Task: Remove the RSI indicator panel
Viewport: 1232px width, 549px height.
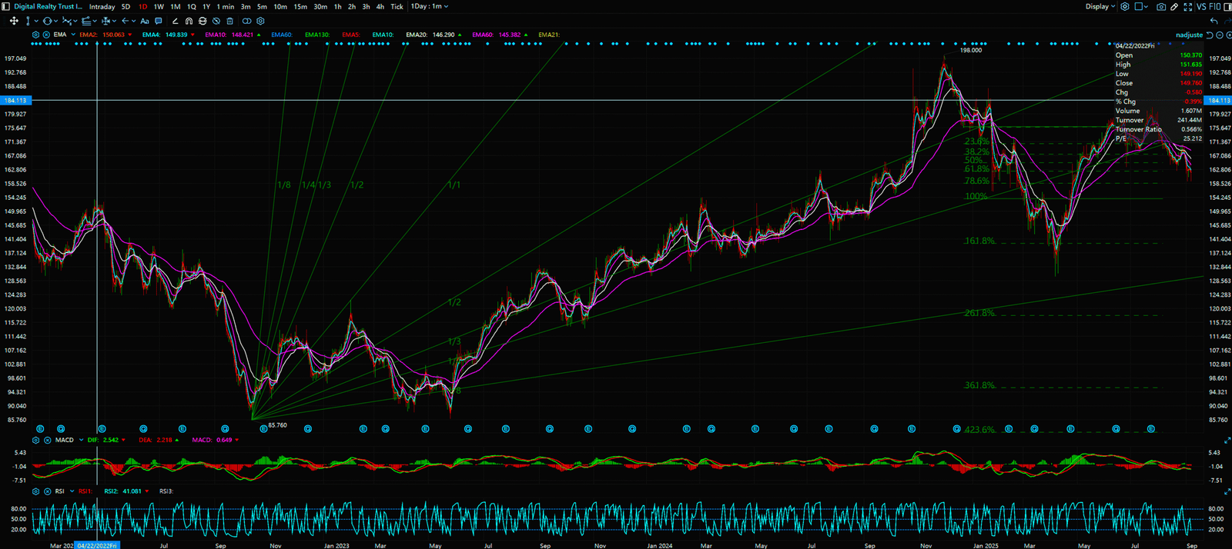Action: tap(47, 491)
